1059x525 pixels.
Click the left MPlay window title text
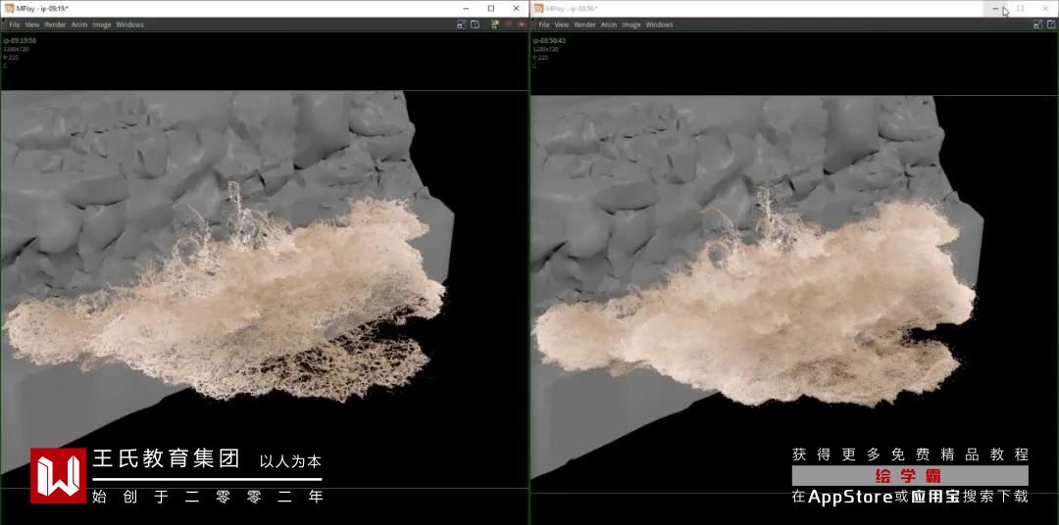[43, 8]
